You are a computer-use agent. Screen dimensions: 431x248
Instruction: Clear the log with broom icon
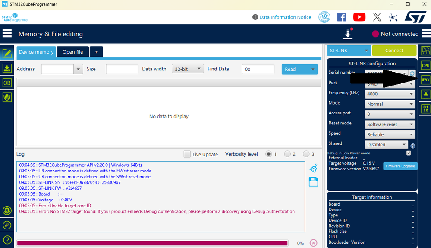point(313,168)
